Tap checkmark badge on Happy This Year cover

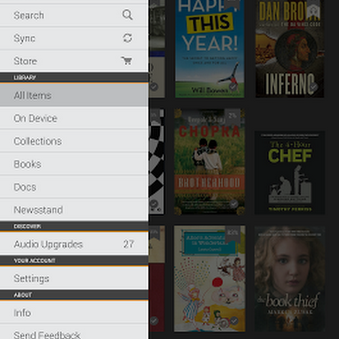point(233,87)
